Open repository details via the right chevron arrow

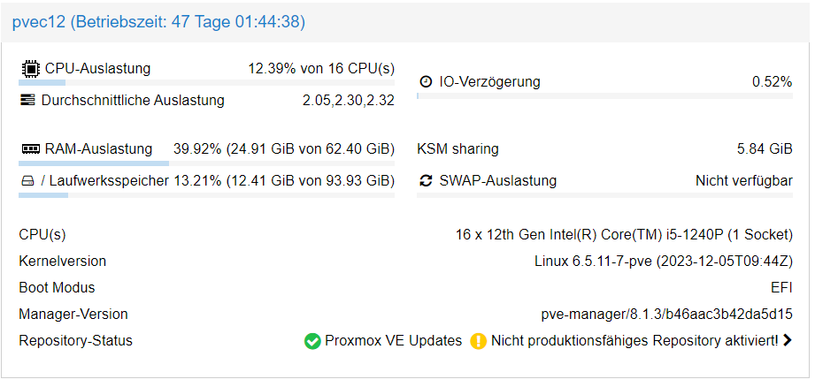[x=788, y=340]
